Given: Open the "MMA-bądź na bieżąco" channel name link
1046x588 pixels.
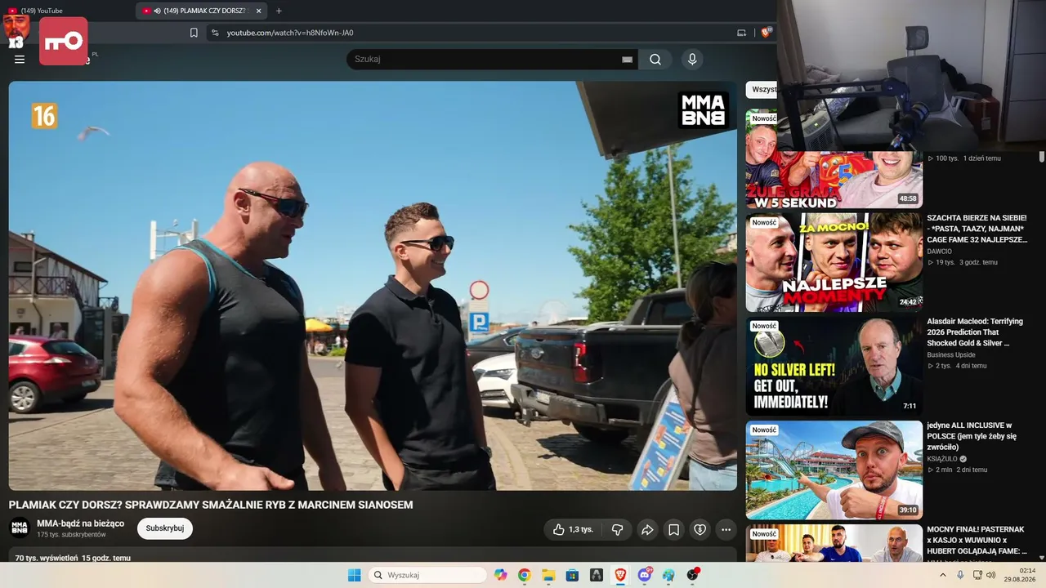Looking at the screenshot, I should coord(80,523).
